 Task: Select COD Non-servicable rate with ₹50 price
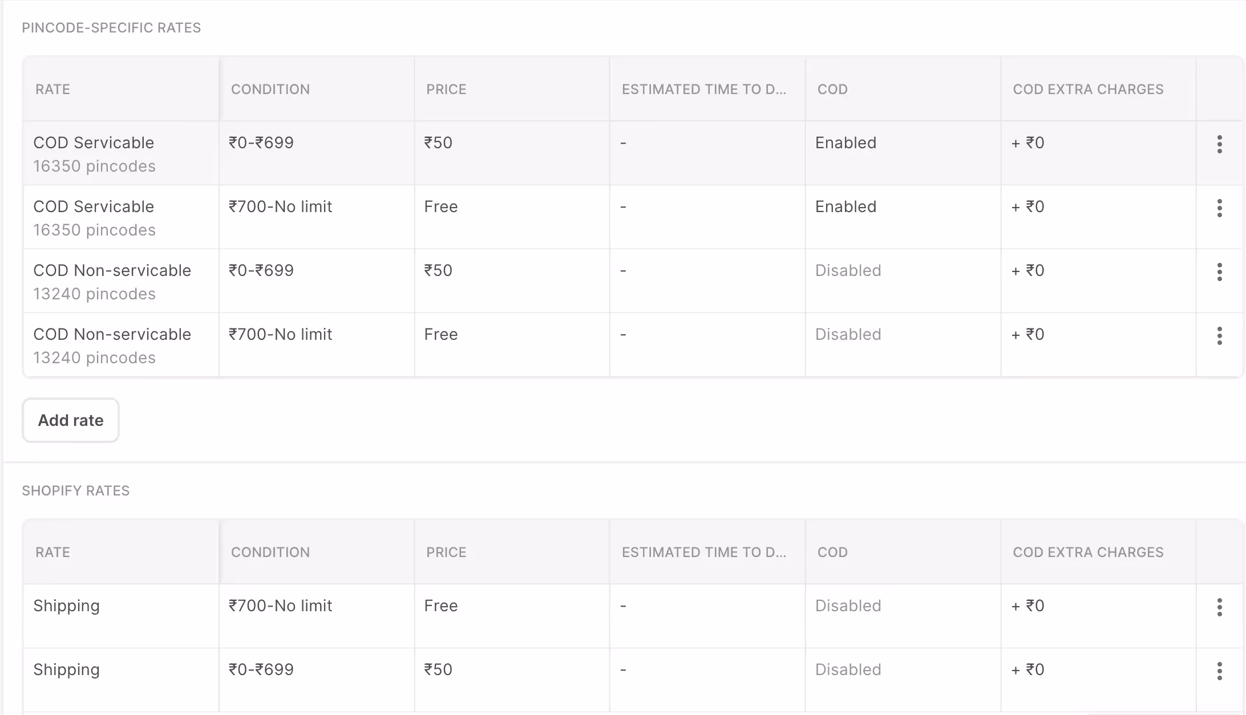click(x=112, y=270)
